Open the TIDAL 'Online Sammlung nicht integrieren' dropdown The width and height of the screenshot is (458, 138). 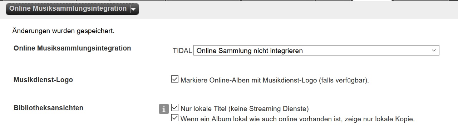pyautogui.click(x=316, y=51)
